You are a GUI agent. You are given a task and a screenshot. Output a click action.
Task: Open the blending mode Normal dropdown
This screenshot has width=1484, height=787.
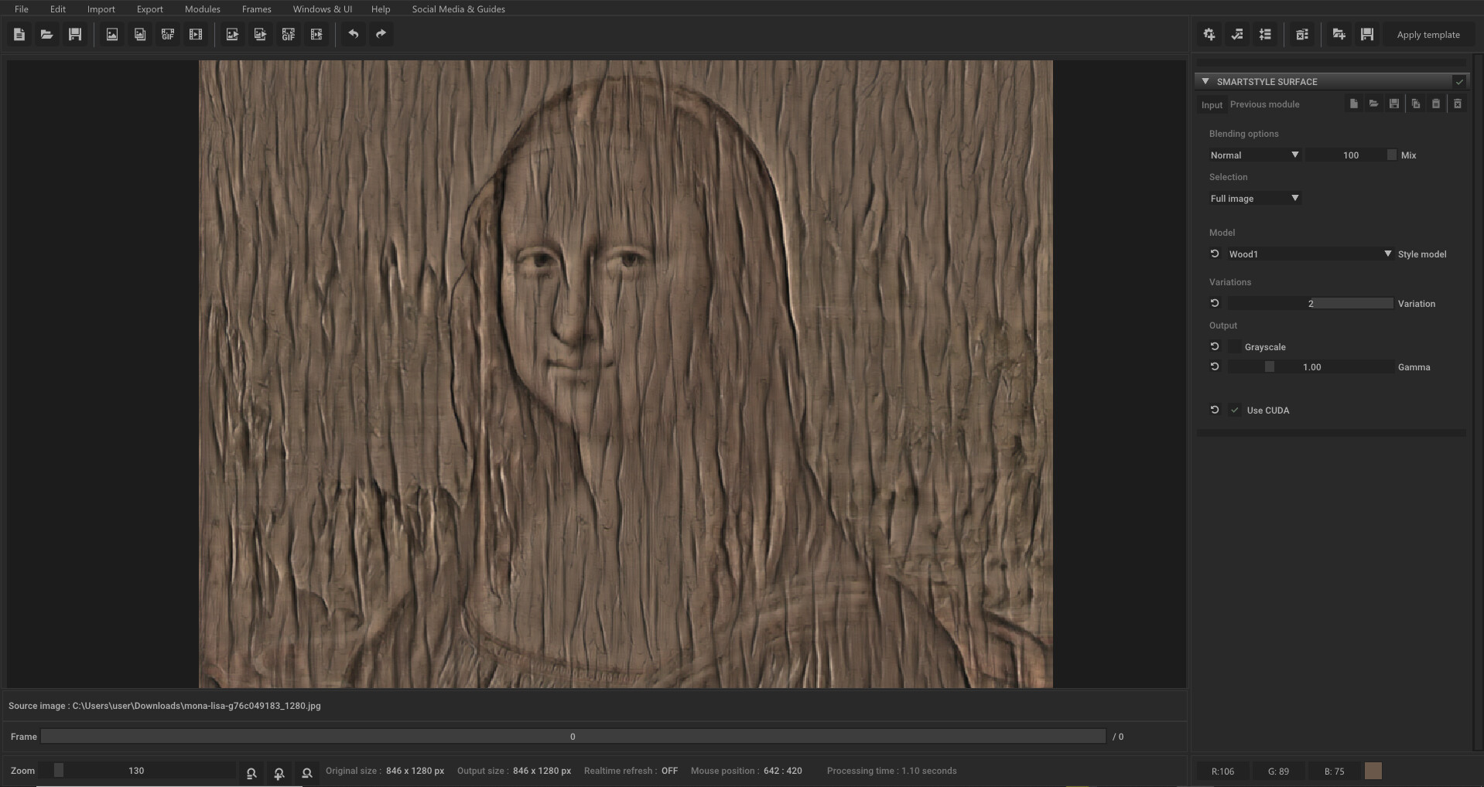[x=1253, y=155]
